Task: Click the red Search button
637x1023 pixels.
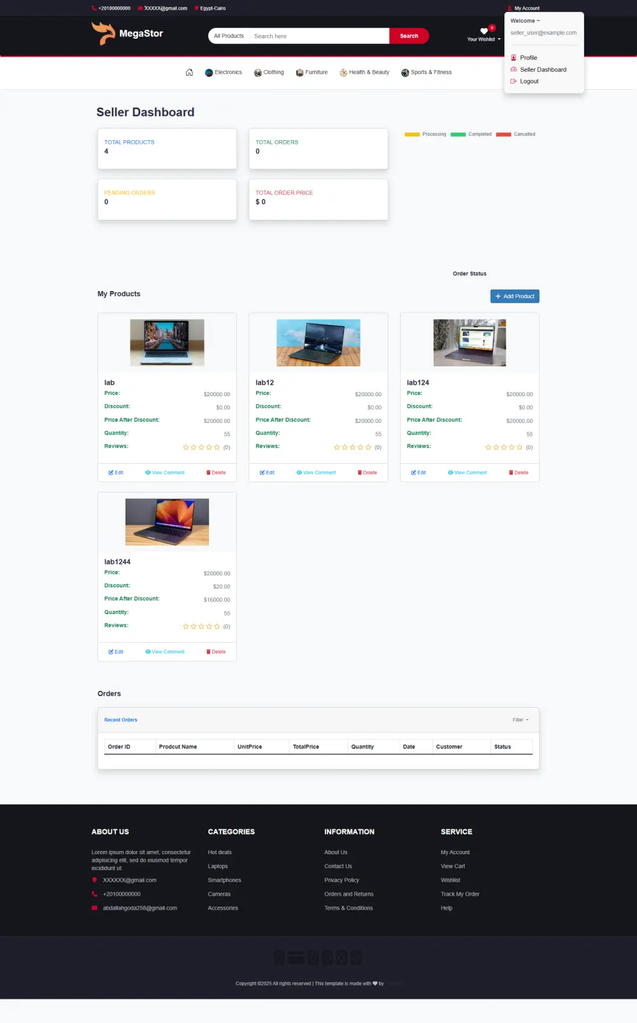Action: point(409,36)
